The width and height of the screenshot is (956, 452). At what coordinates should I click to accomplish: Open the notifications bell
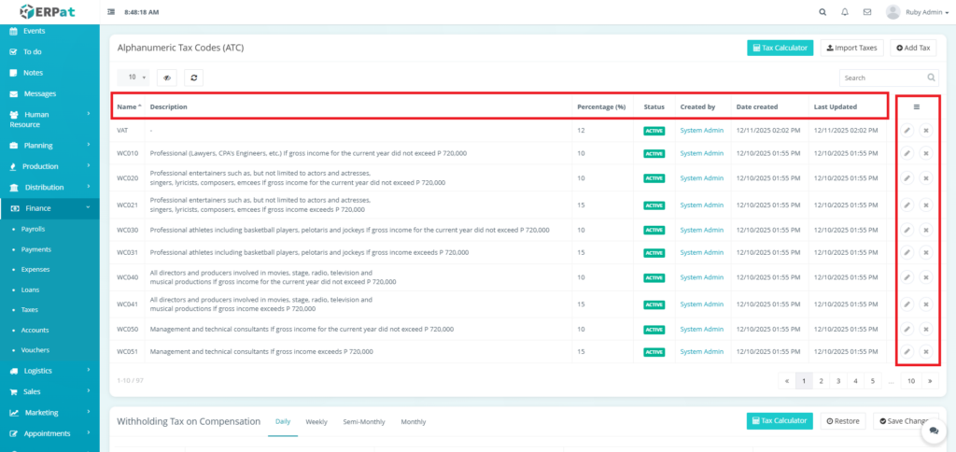pyautogui.click(x=845, y=12)
